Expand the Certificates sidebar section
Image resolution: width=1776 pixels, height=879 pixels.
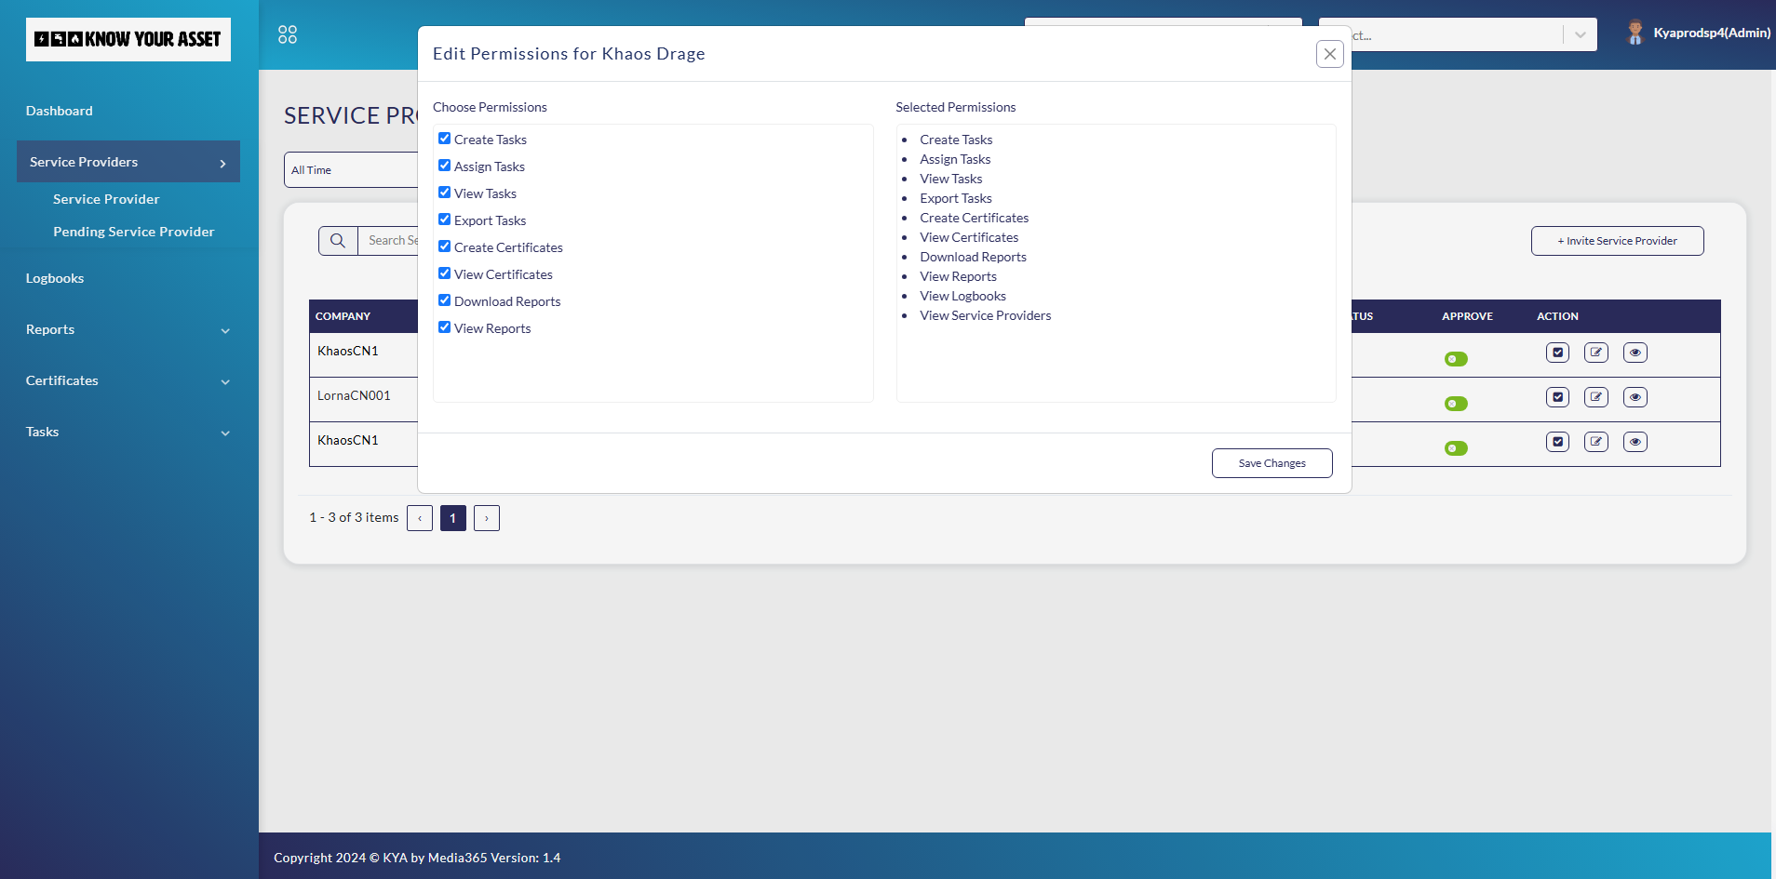tap(128, 380)
